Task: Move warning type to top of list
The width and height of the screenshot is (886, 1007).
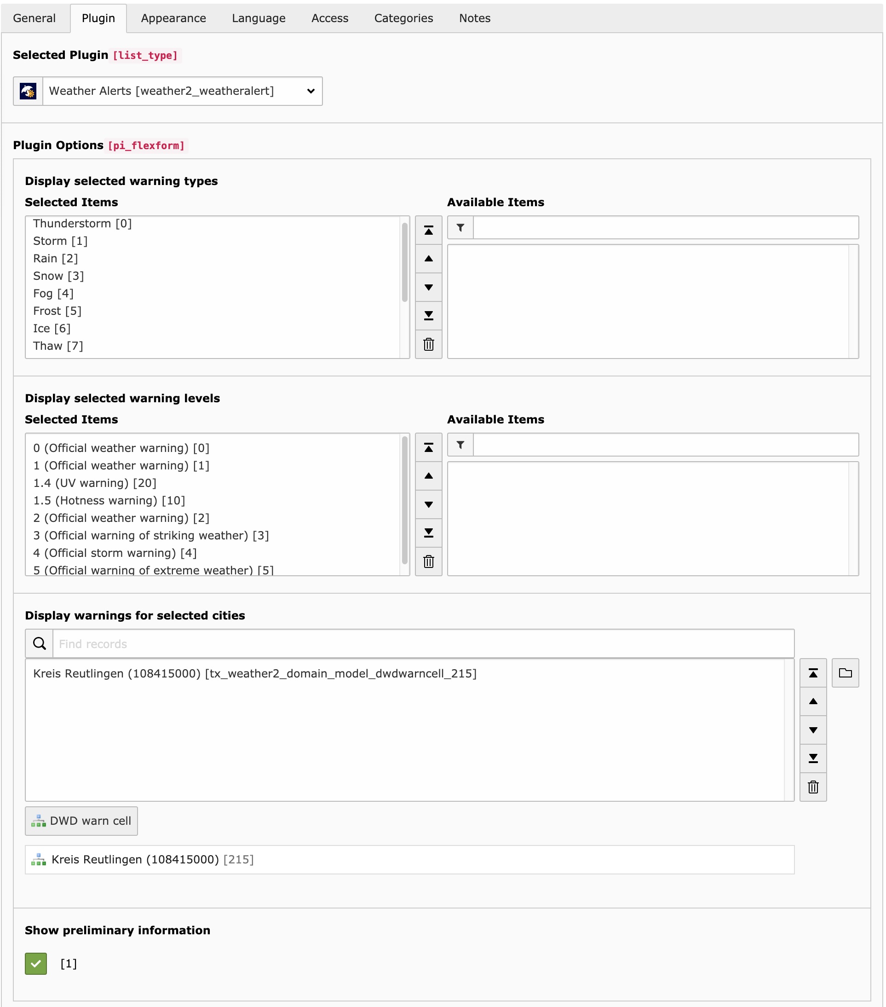Action: coord(428,230)
